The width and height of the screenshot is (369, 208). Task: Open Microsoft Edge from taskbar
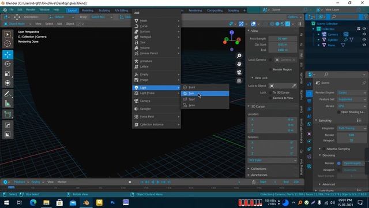[33, 203]
